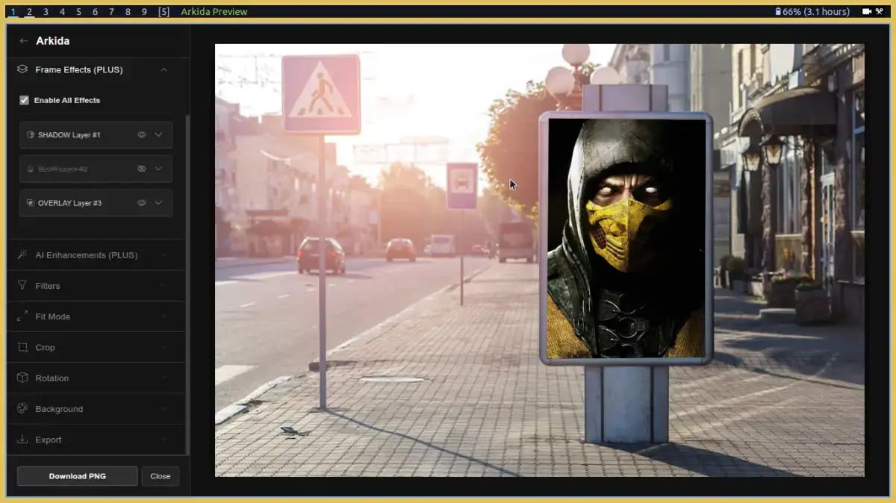Switch to workspace 7 in the top bar

111,12
